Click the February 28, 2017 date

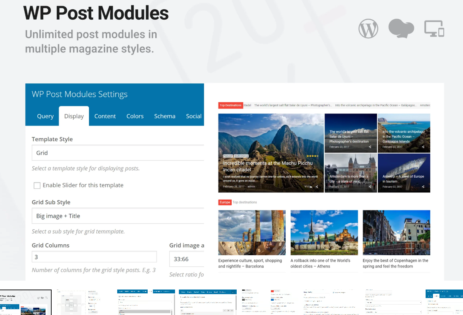tap(234, 187)
